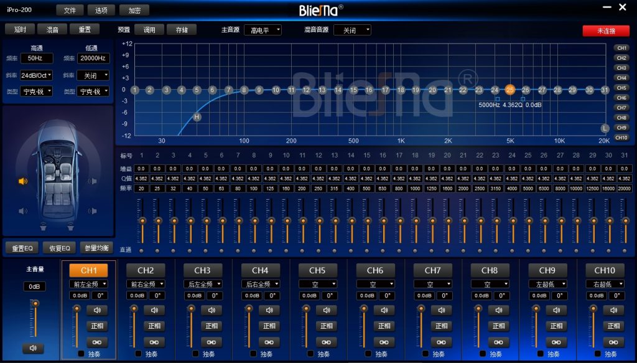Image resolution: width=637 pixels, height=363 pixels.
Task: Click the CH1 link chain icon
Action: click(97, 342)
